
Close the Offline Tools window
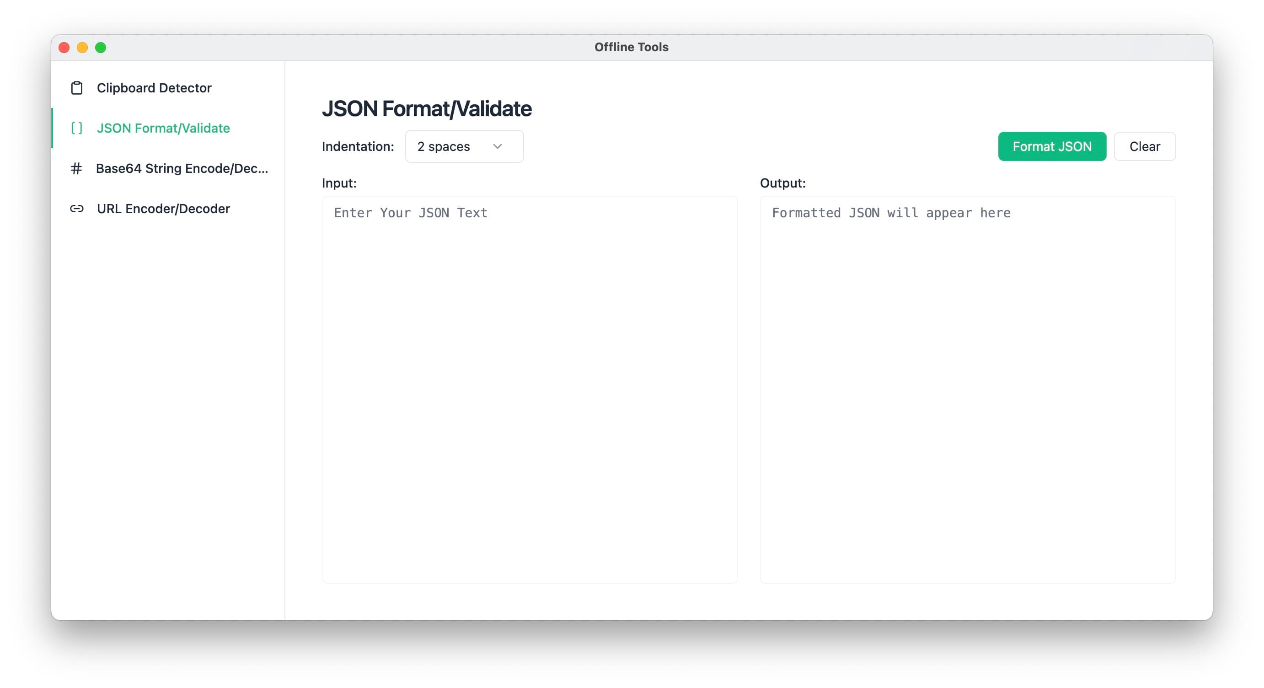tap(64, 48)
